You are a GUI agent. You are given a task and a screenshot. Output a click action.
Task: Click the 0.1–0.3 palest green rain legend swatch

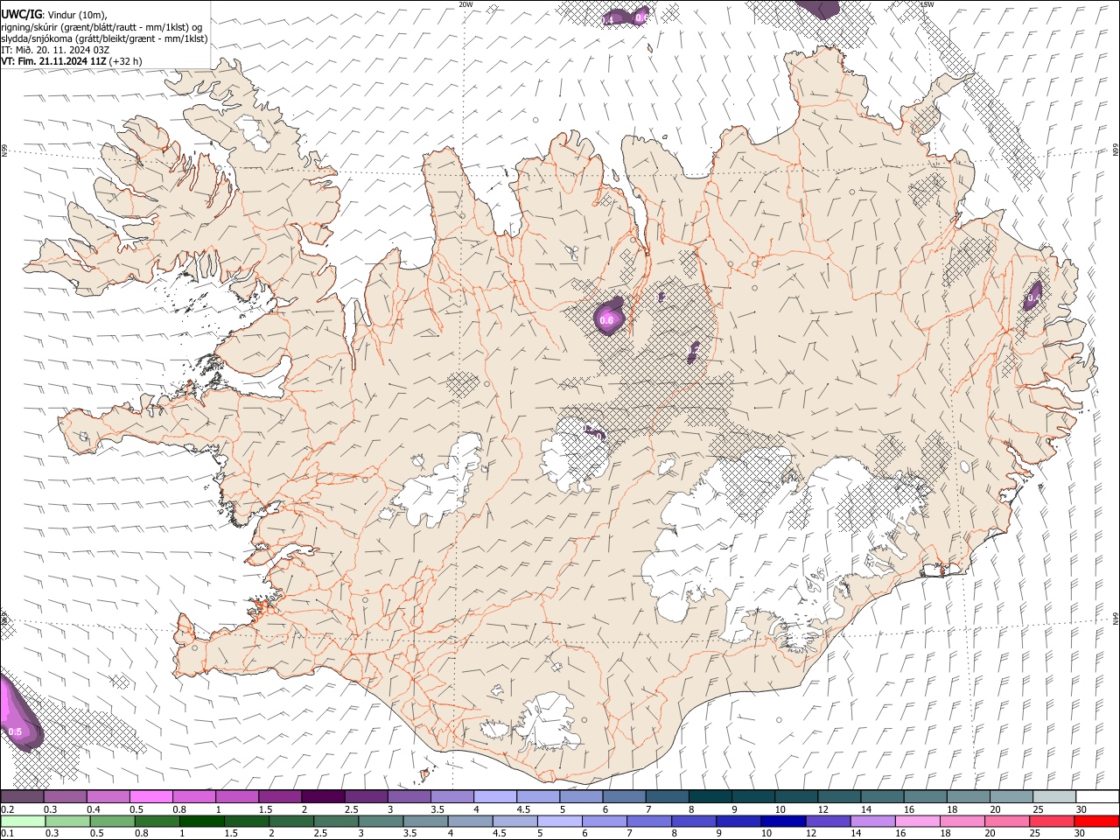pyautogui.click(x=23, y=822)
